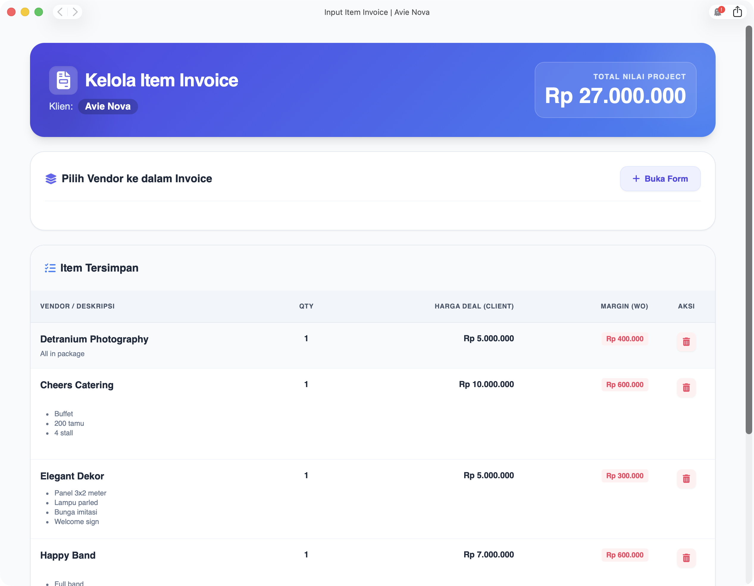
Task: Click the invoice document icon in header
Action: (x=63, y=80)
